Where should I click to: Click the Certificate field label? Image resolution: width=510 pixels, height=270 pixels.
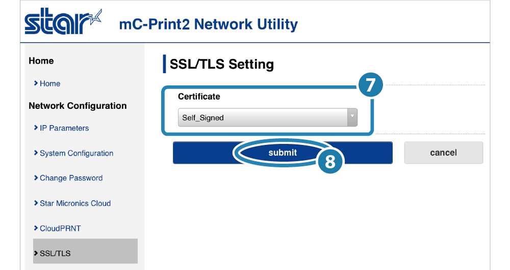(199, 96)
